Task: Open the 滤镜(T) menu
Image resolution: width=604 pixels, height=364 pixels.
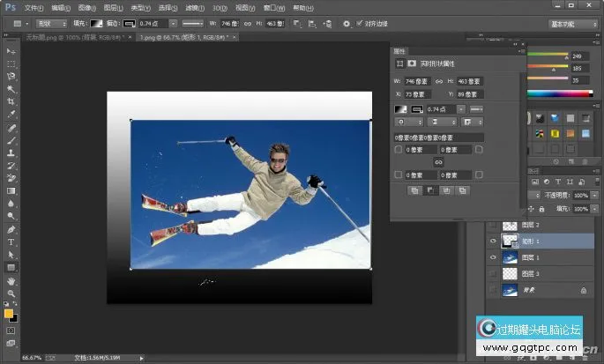Action: (195, 7)
